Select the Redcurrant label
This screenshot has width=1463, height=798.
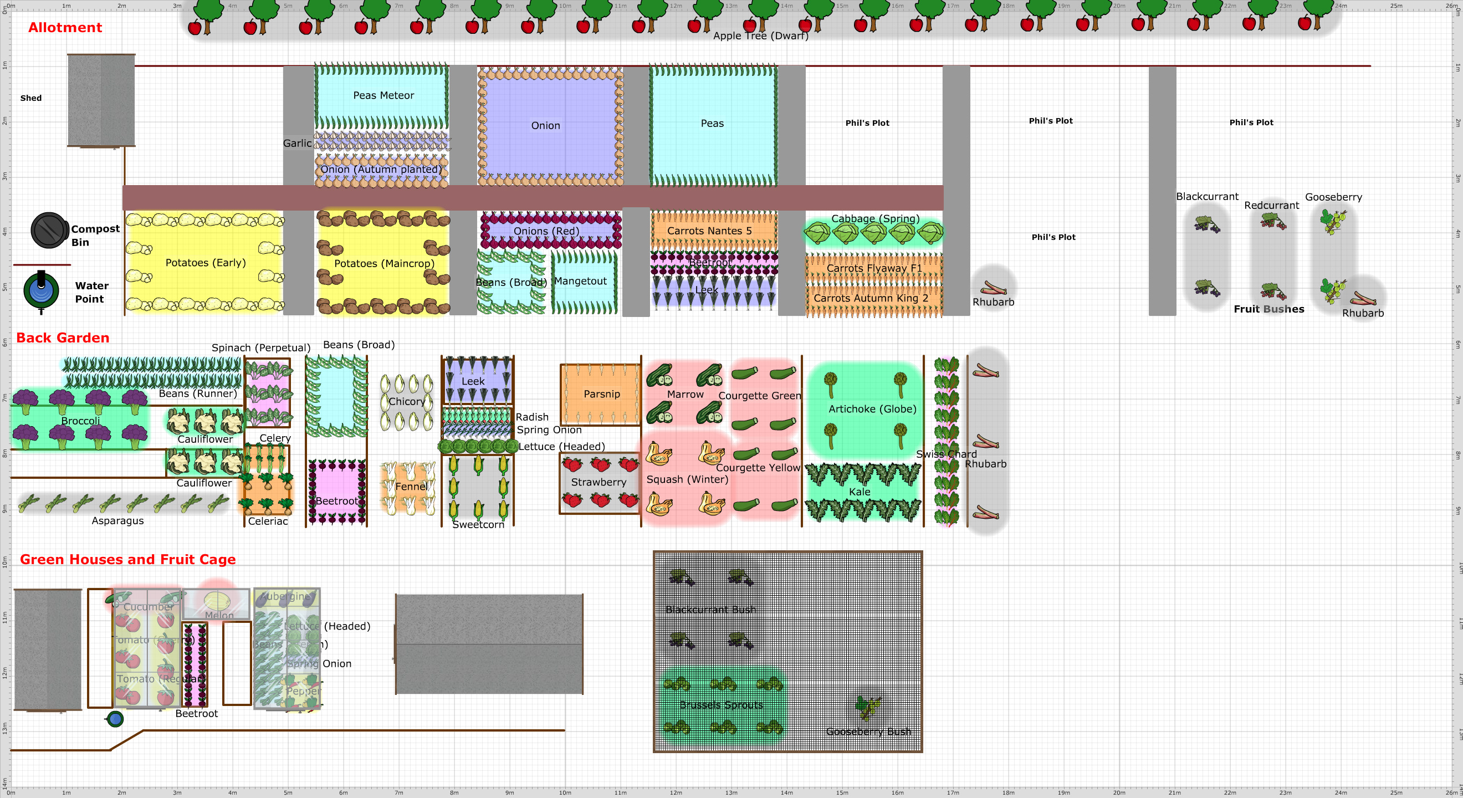point(1271,206)
